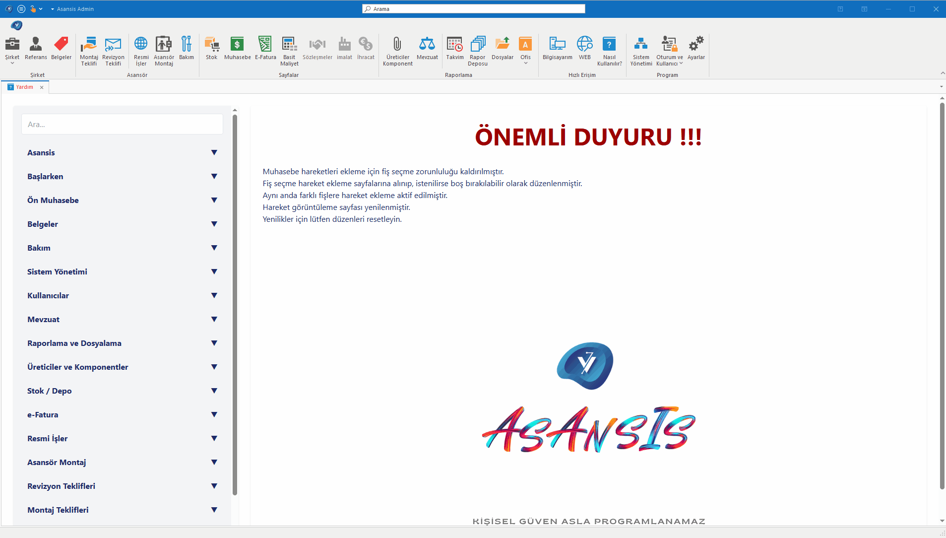Expand the Asansör Montaj help section
This screenshot has width=946, height=538.
coord(123,462)
